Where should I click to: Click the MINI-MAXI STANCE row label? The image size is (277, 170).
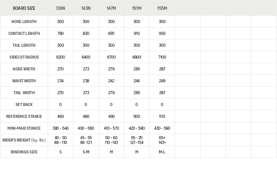click(24, 128)
